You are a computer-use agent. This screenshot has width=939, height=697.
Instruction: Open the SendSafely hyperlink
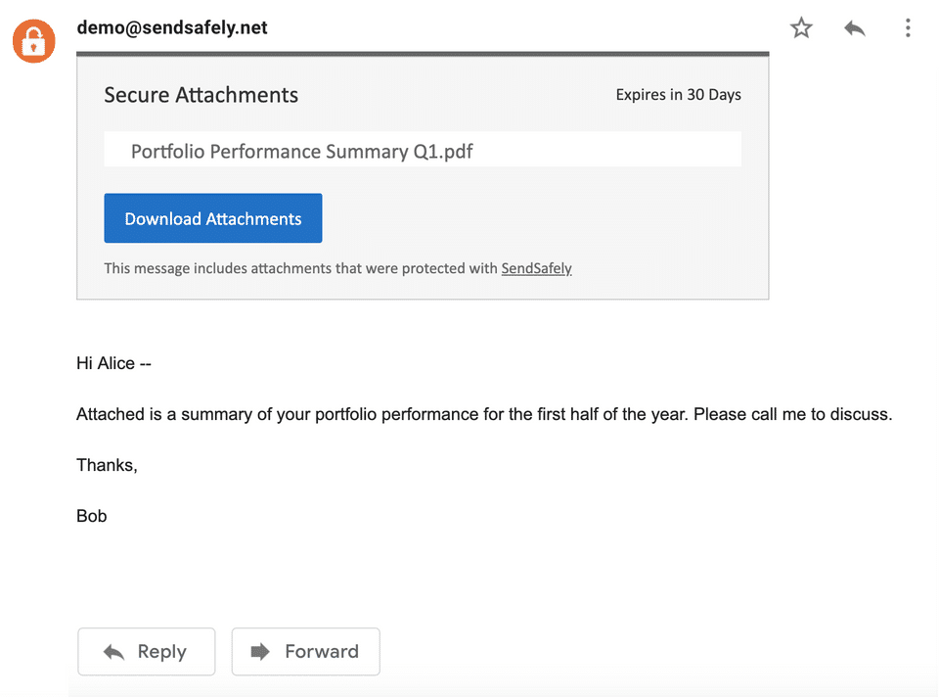click(x=536, y=268)
